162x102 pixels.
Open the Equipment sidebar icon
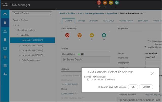point(5,14)
